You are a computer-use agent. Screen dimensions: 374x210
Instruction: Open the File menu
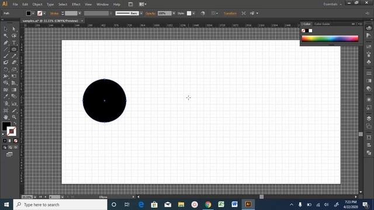[15, 4]
